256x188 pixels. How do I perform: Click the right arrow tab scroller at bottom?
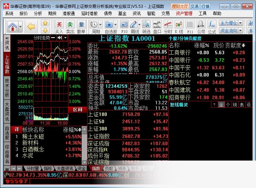pyautogui.click(x=20, y=168)
